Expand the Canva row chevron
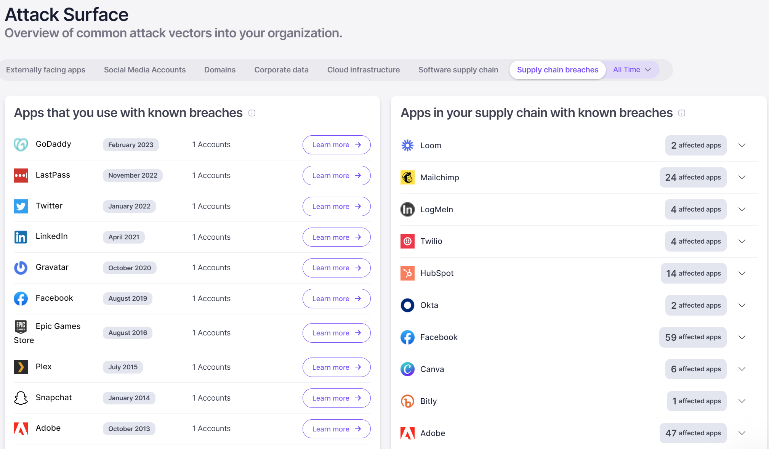769x449 pixels. pyautogui.click(x=742, y=369)
